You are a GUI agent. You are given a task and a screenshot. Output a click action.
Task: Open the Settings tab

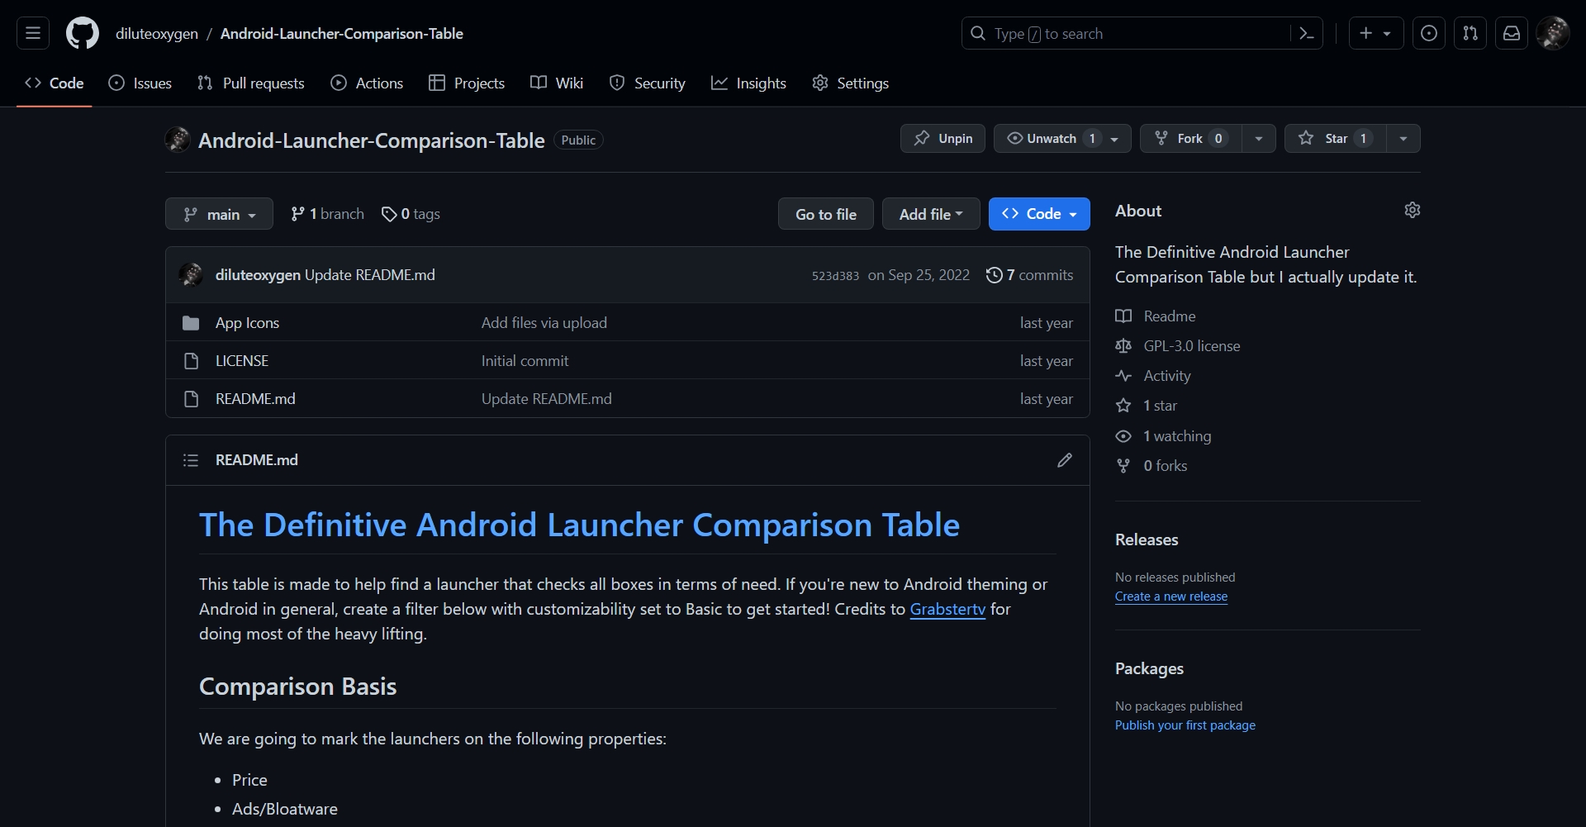click(850, 83)
